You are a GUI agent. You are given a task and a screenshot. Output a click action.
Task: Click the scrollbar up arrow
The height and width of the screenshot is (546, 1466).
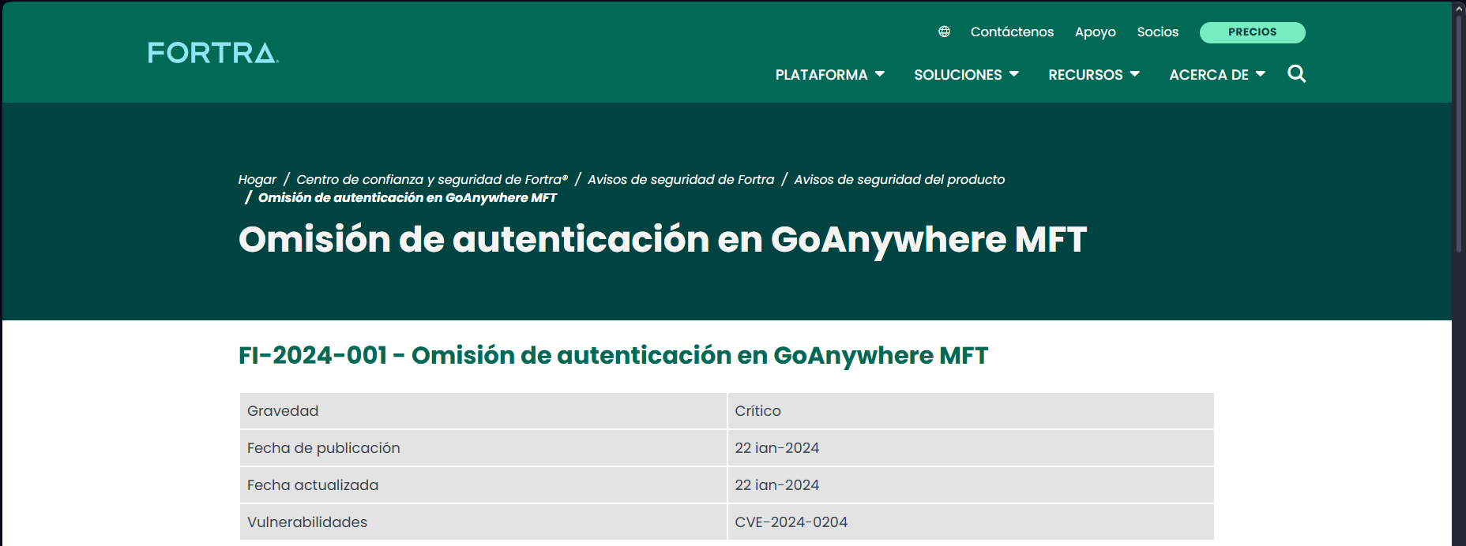pyautogui.click(x=1459, y=7)
